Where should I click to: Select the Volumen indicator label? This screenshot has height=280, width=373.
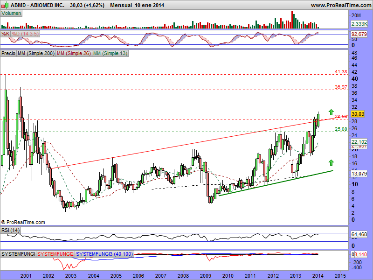point(11,14)
